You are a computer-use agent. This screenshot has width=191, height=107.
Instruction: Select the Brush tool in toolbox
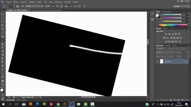tap(3, 40)
